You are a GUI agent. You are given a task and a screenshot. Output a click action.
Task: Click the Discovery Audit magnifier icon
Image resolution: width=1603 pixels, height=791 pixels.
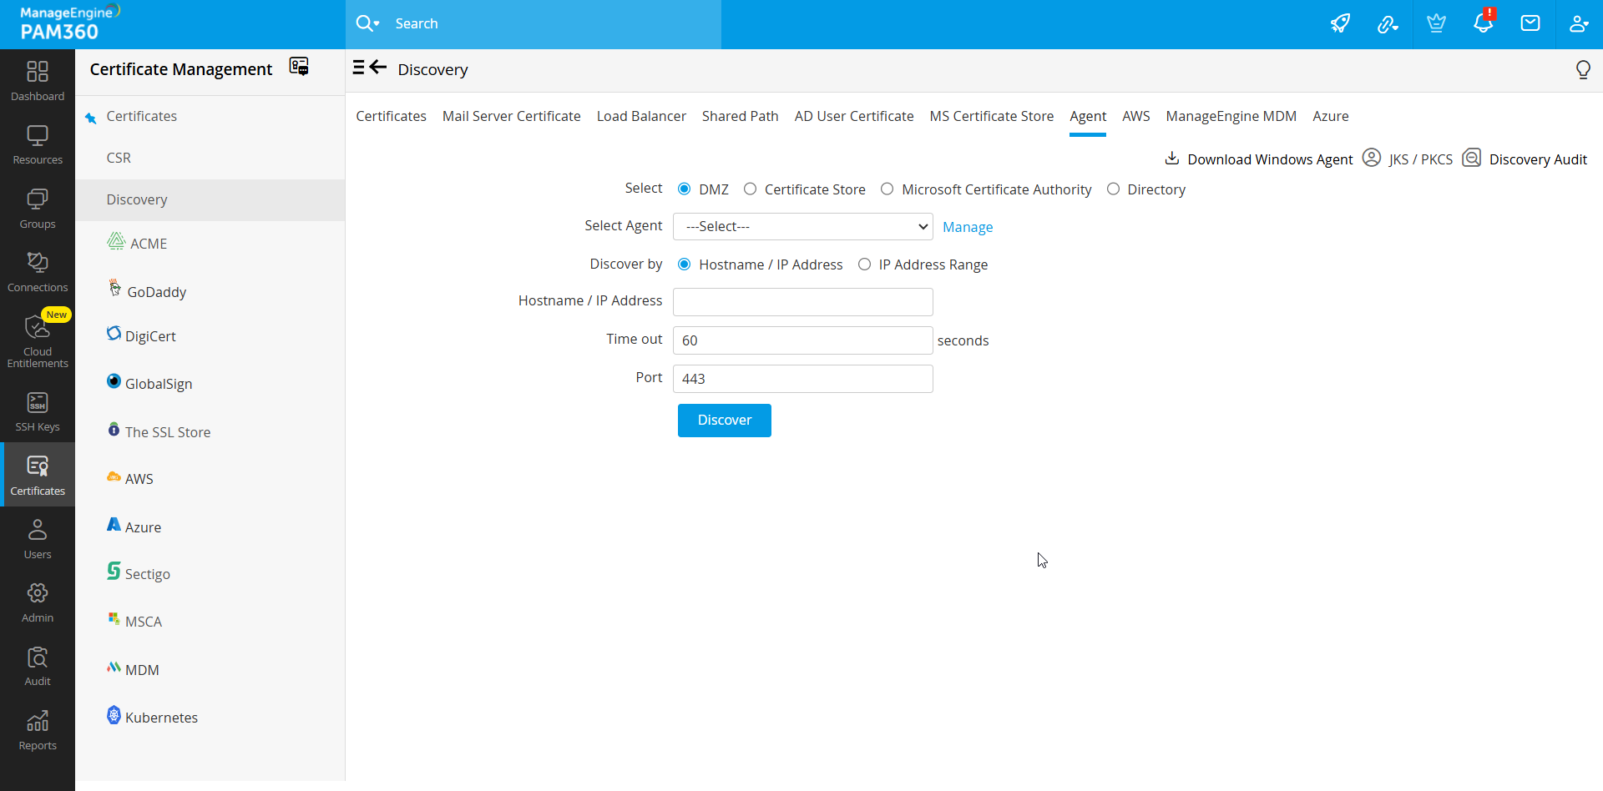tap(1472, 157)
